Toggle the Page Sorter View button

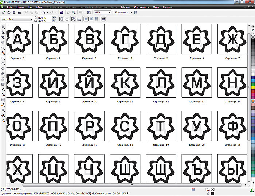(x=103, y=19)
